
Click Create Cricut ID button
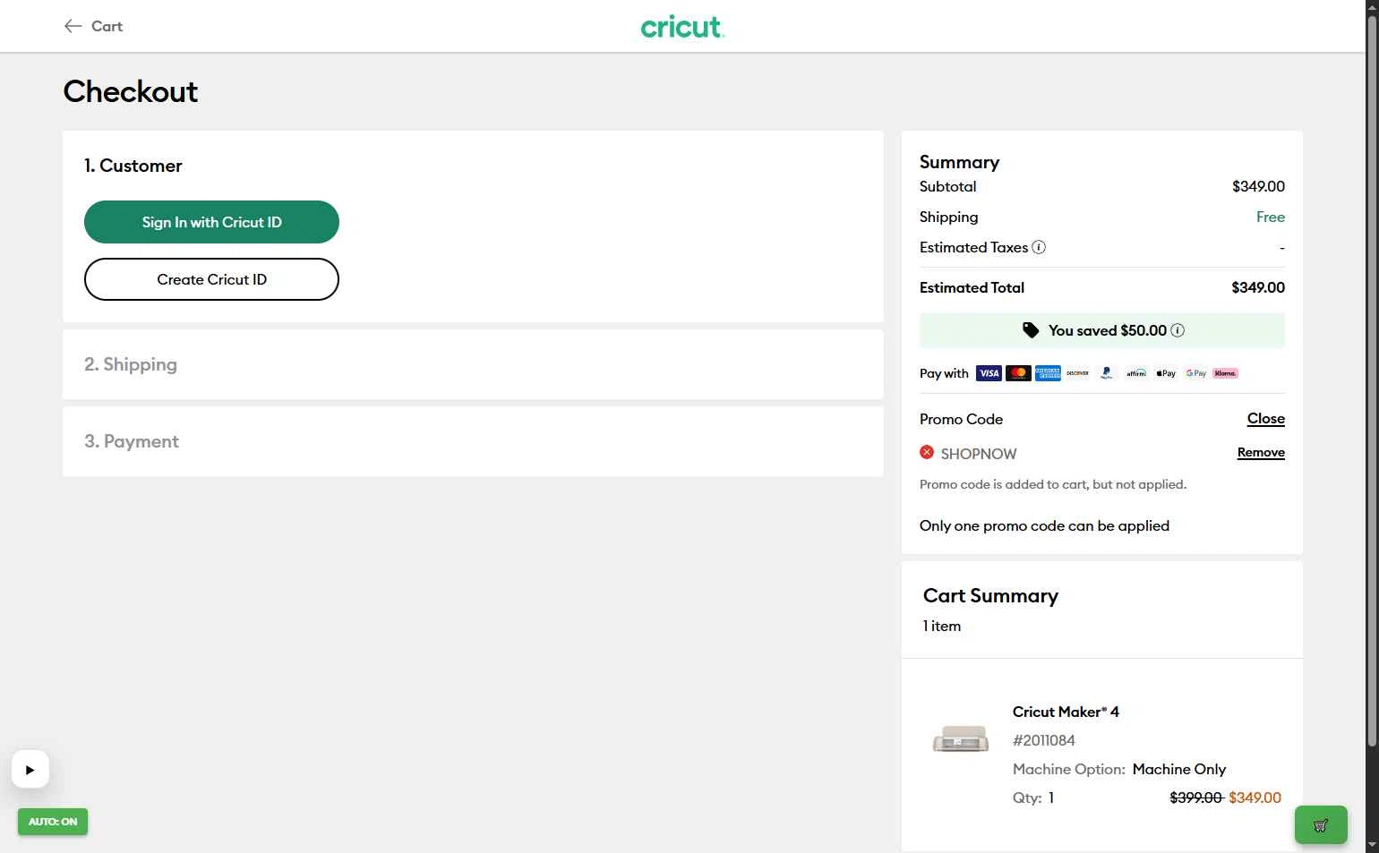[x=211, y=279]
